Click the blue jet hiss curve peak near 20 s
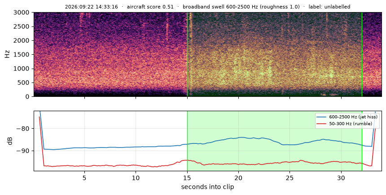This screenshot has width=386, height=195. click(x=241, y=138)
